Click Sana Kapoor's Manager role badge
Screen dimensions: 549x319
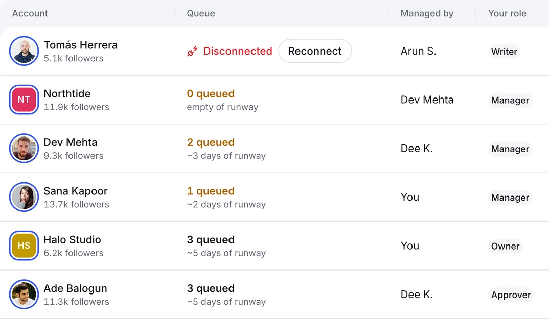pos(510,198)
